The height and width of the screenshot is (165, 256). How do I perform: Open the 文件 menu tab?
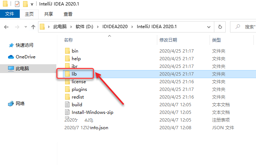point(10,14)
